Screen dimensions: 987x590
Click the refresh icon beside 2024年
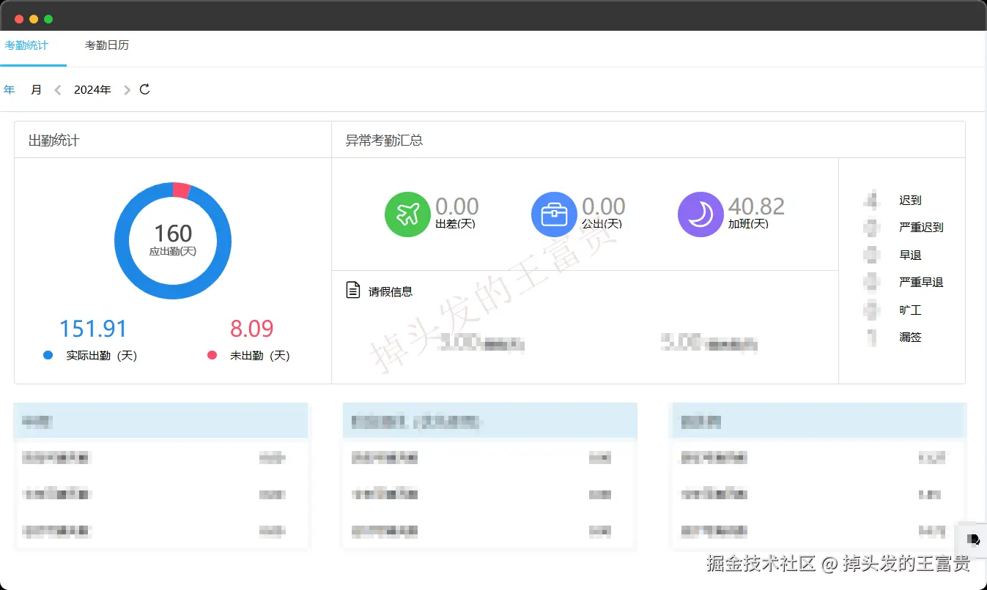point(145,89)
